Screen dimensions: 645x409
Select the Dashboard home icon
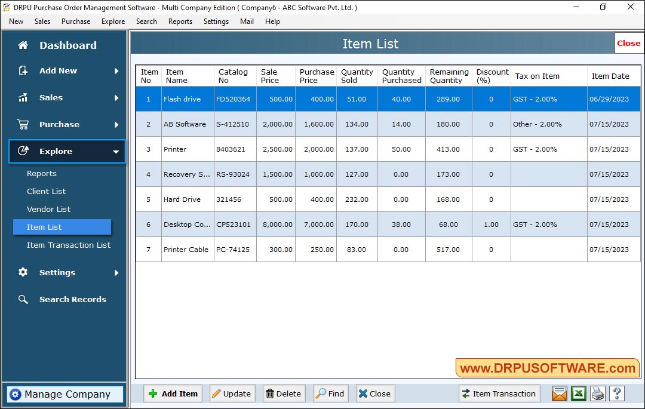point(23,45)
